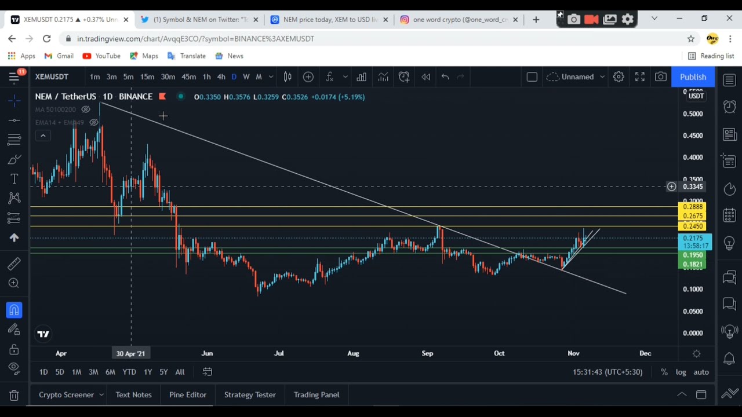Toggle the magnet mode tool
This screenshot has width=742, height=417.
coord(14,310)
